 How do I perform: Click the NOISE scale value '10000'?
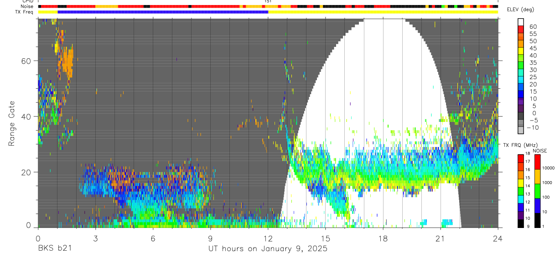click(549, 168)
